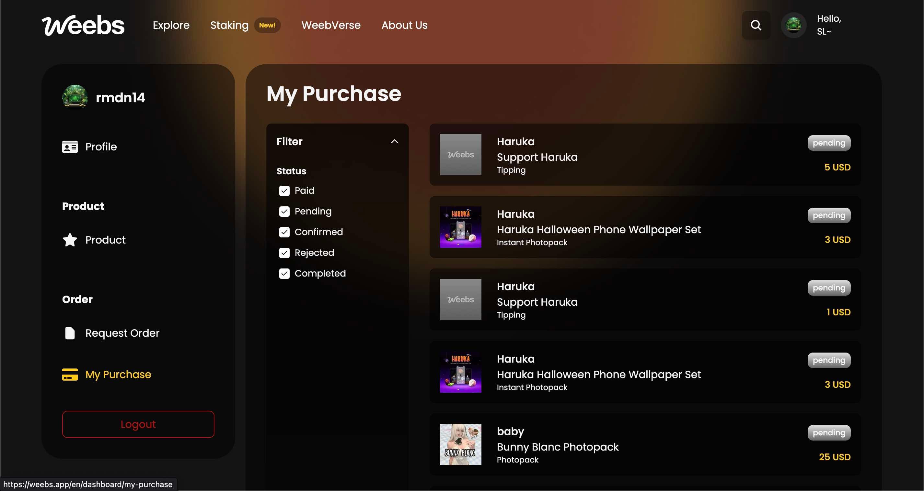Screen dimensions: 924x491
Task: Click the baby seller name
Action: (x=510, y=431)
